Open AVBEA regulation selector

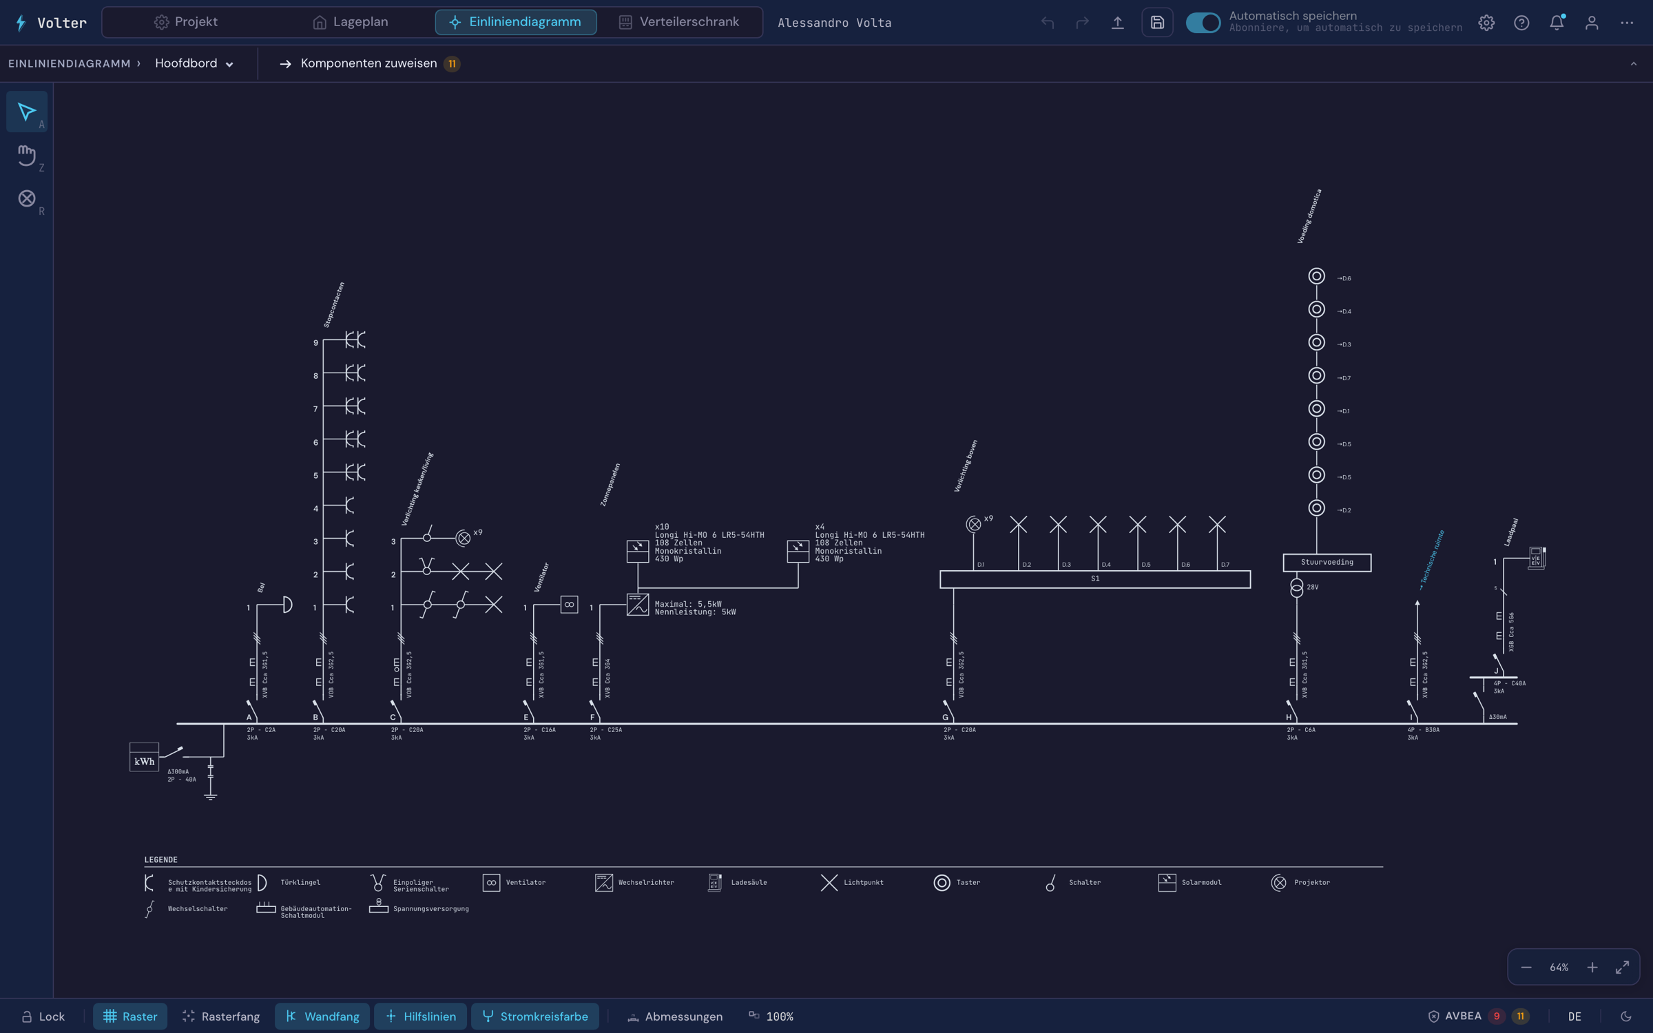coord(1478,1016)
